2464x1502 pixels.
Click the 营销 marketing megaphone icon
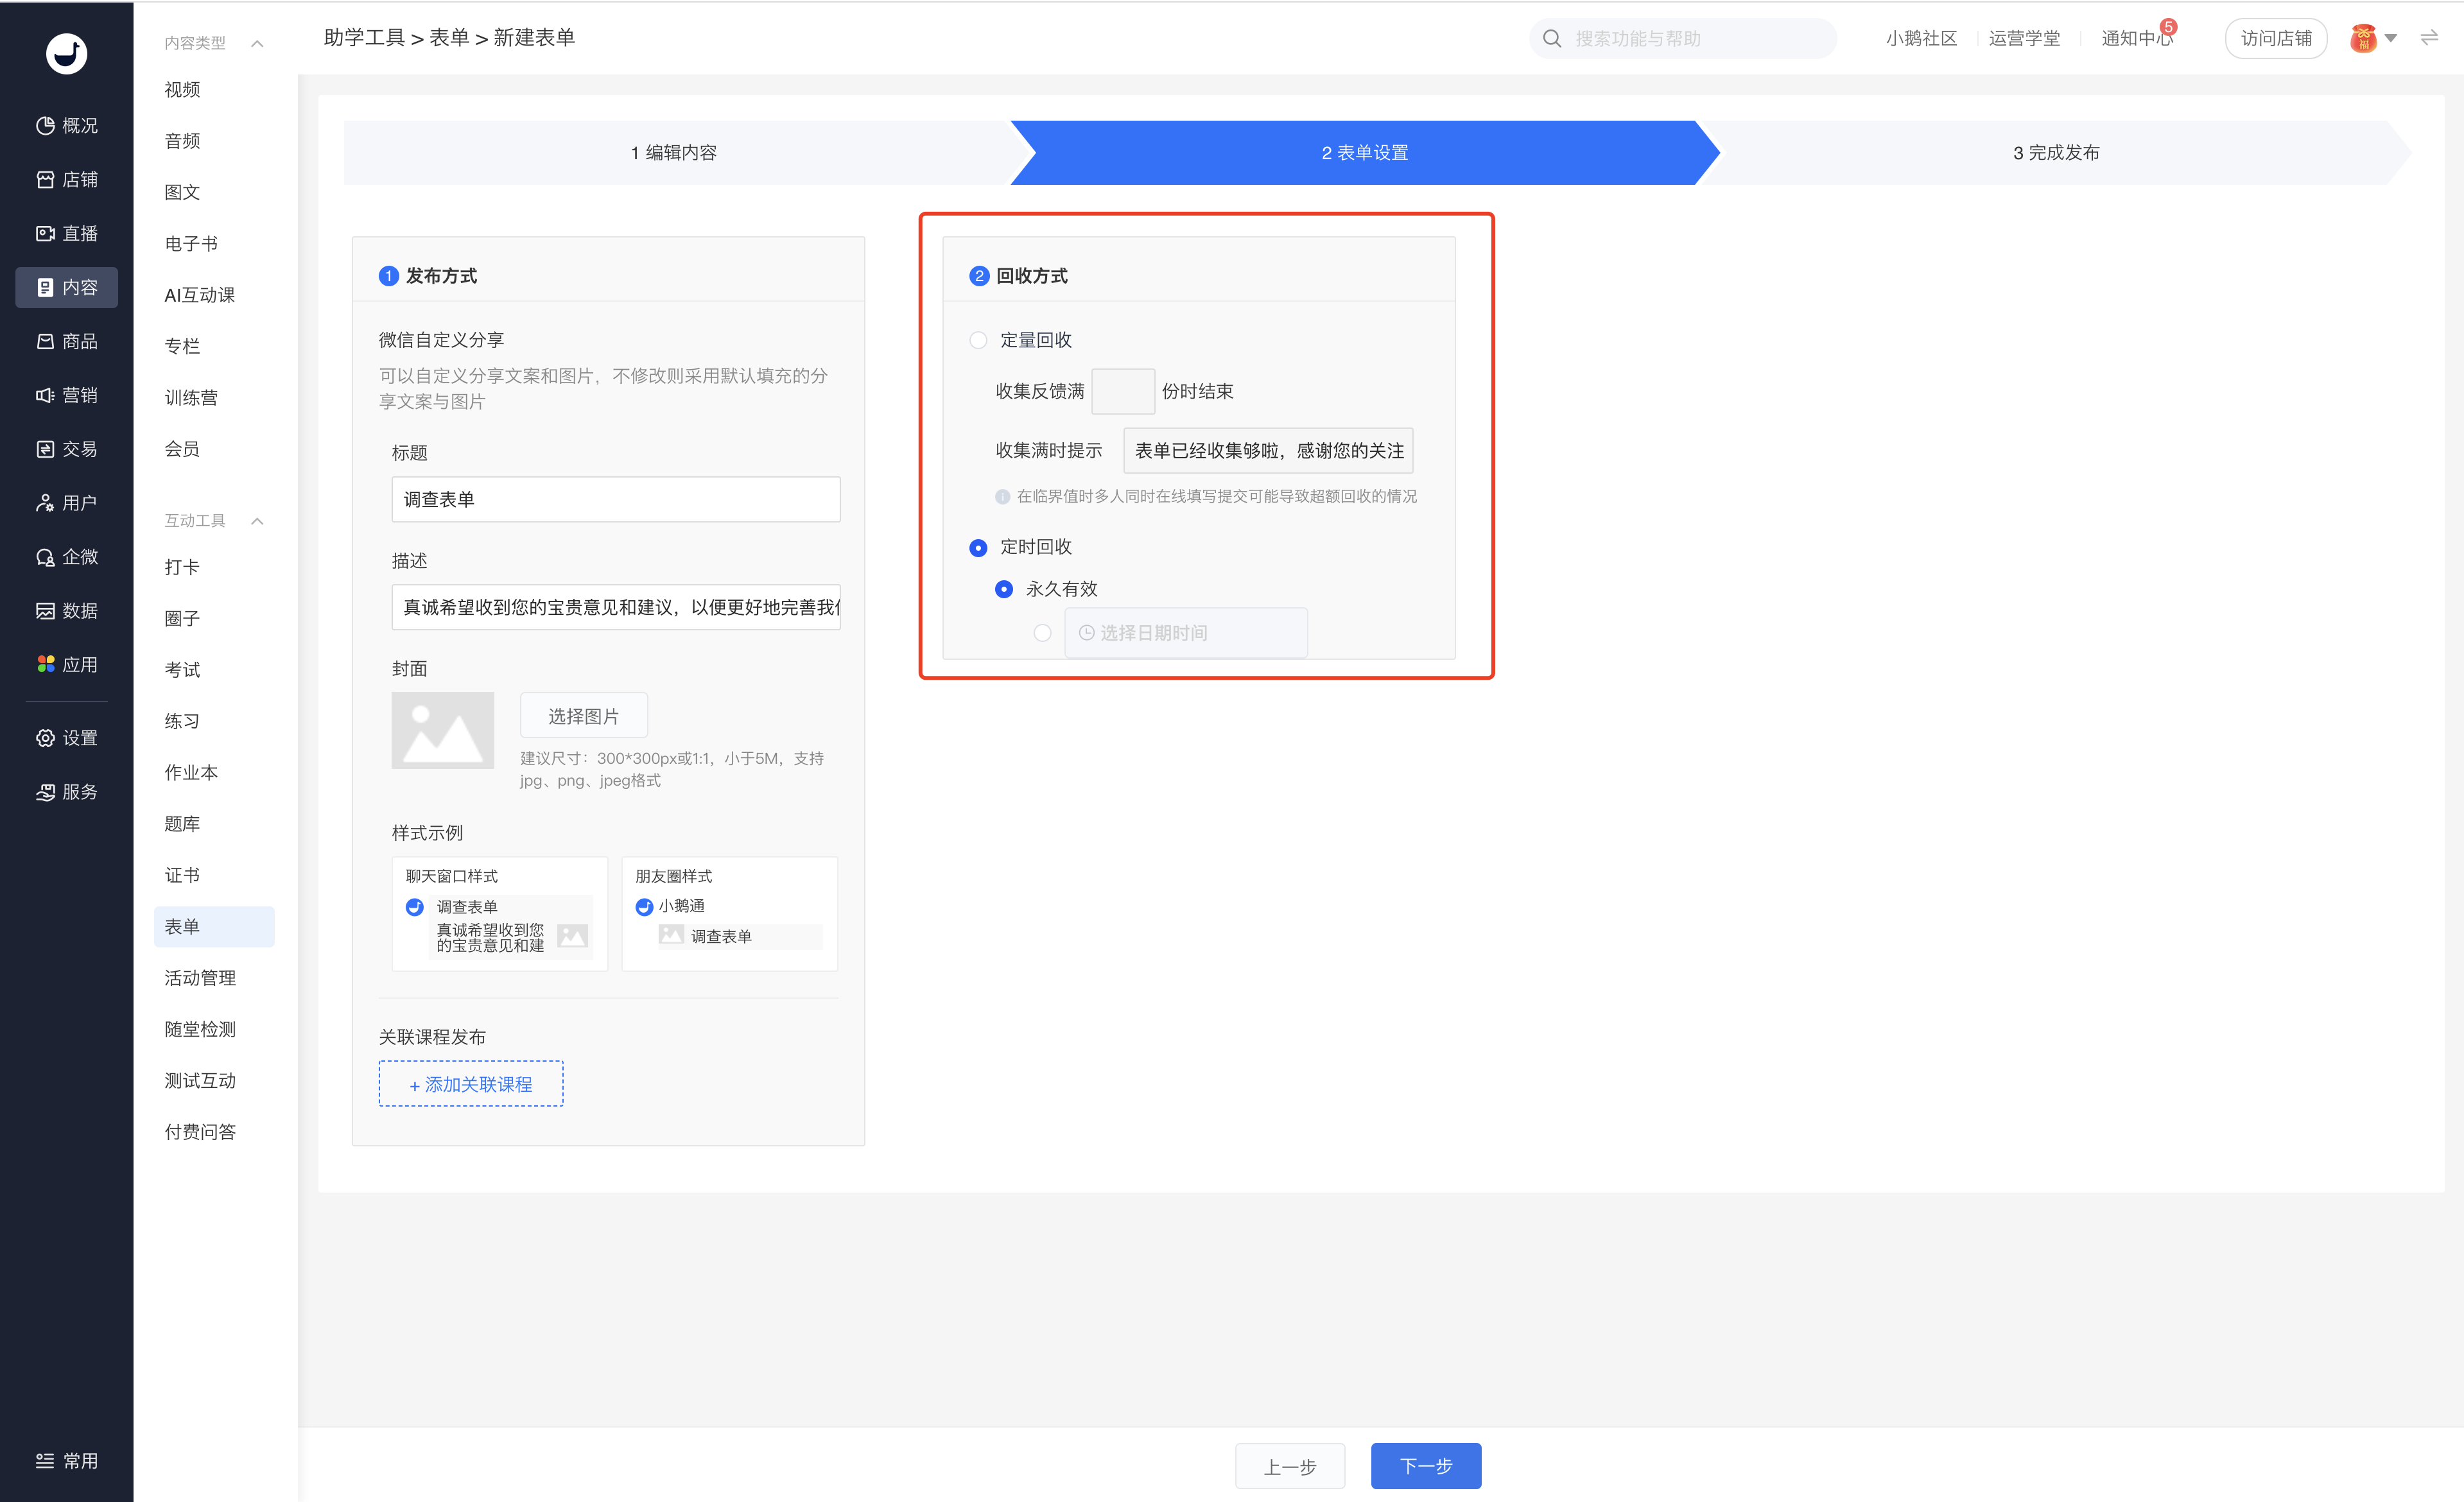coord(45,396)
